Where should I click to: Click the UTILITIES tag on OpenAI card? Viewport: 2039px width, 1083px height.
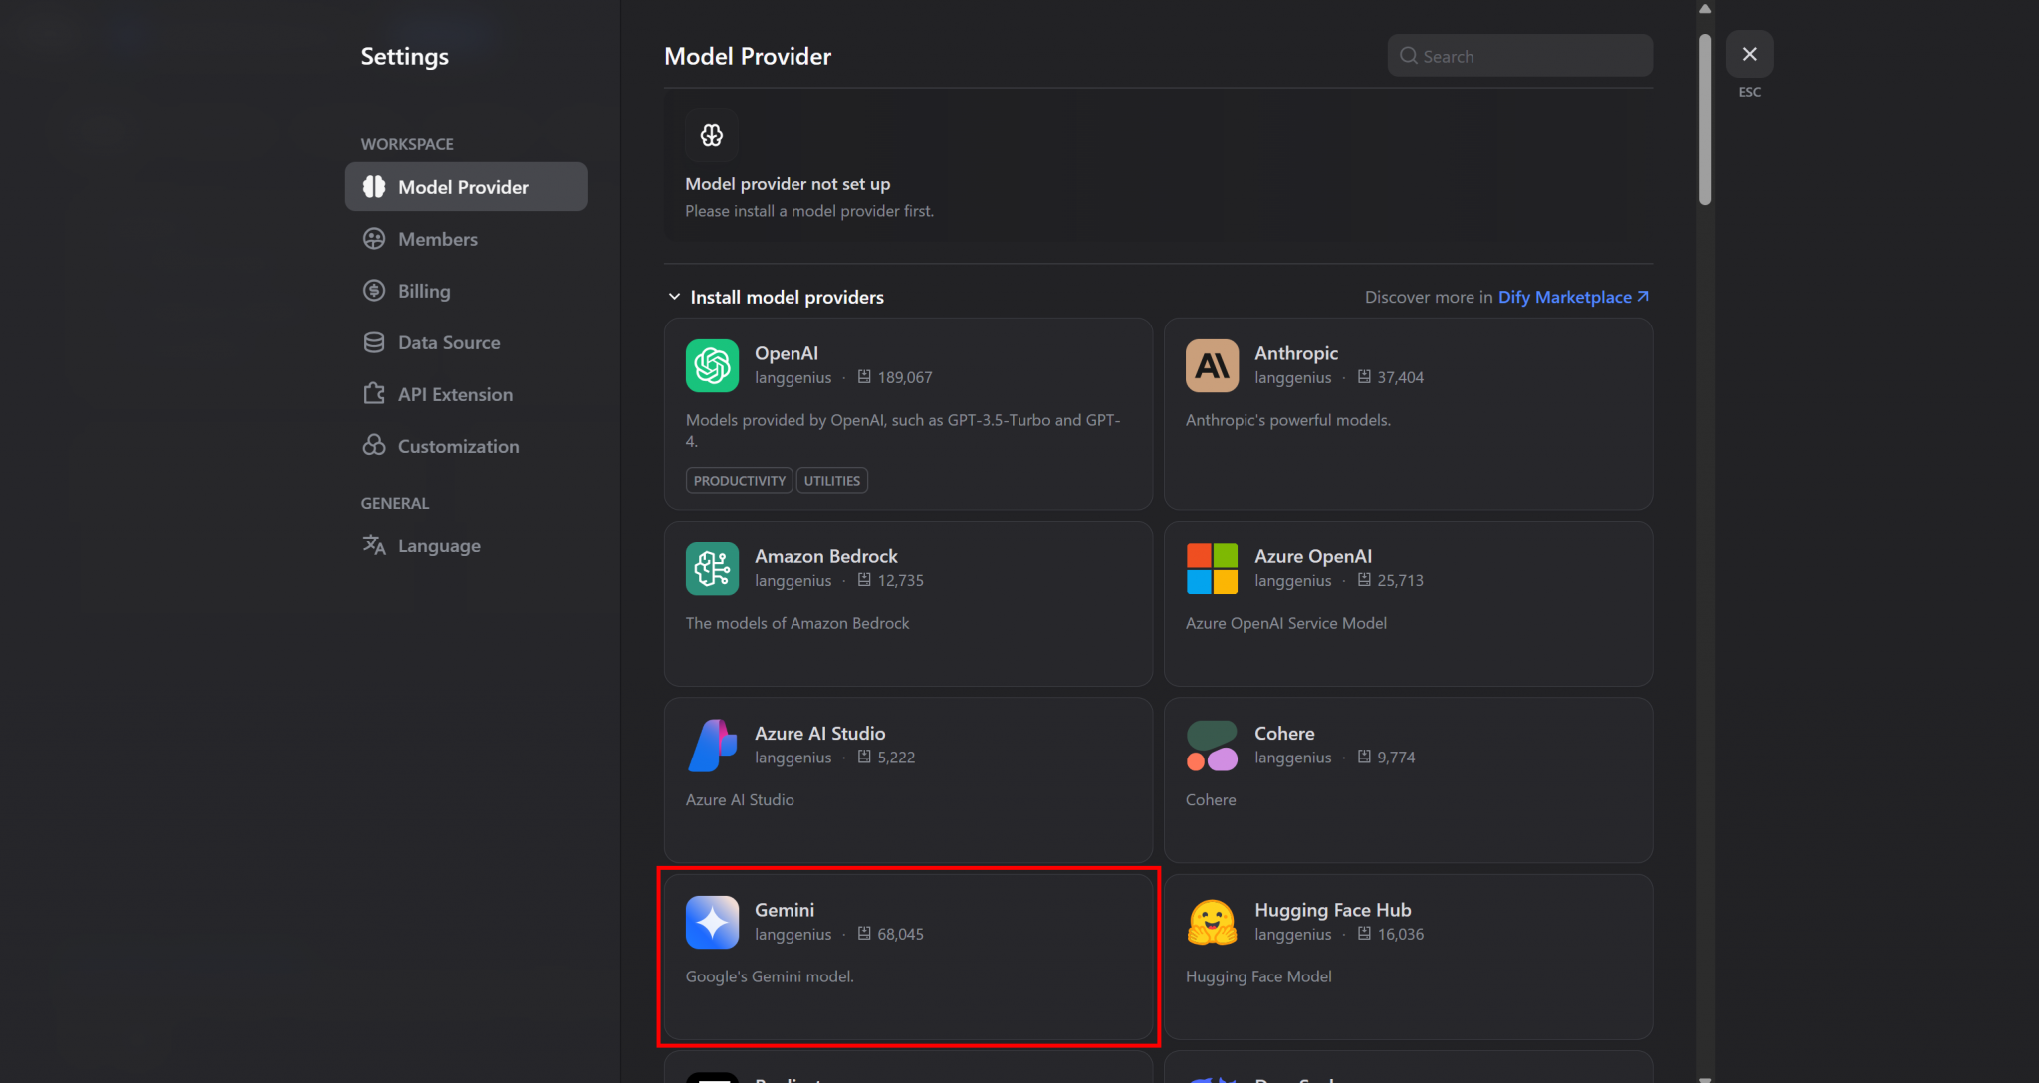point(831,481)
